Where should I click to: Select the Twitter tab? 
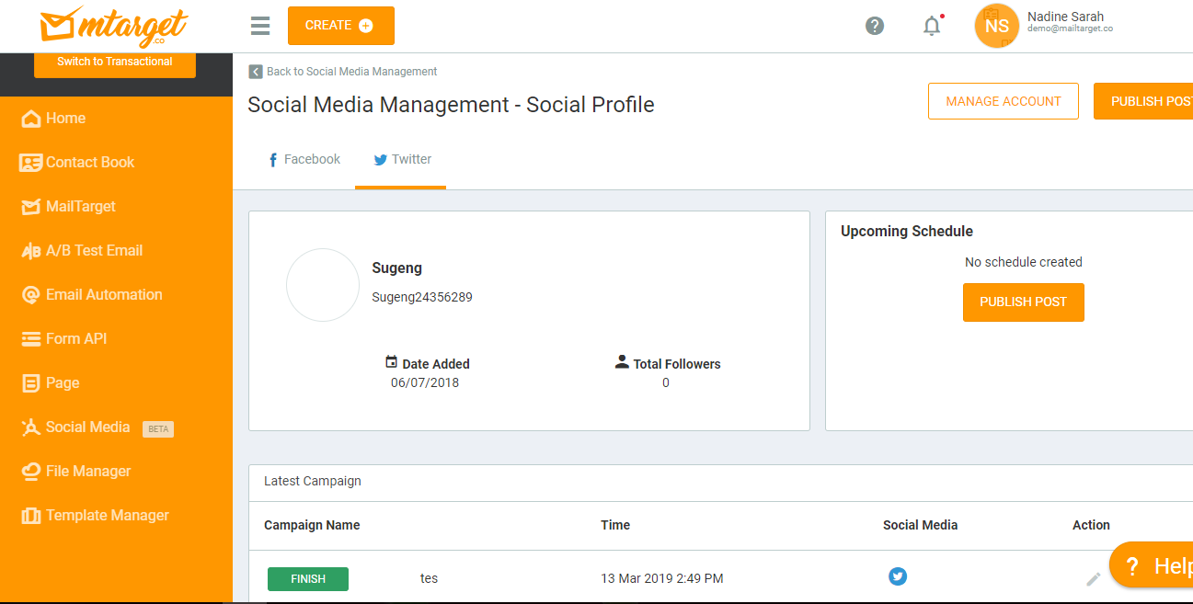pos(401,160)
